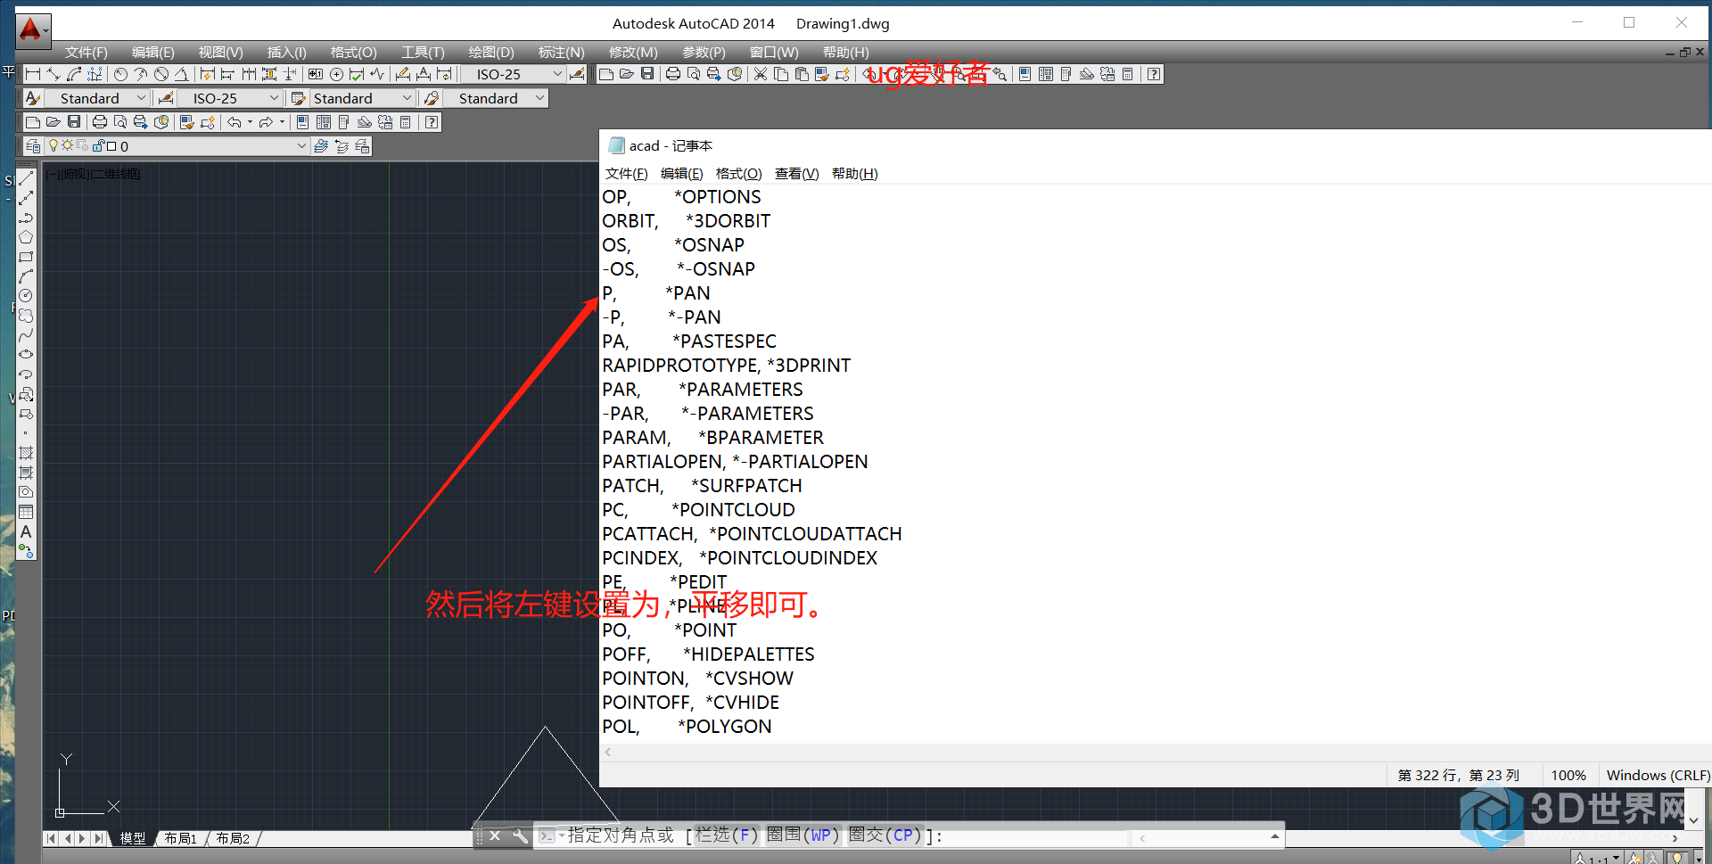This screenshot has height=864, width=1712.
Task: Open the AutoCAD 绘图(D) menu
Action: pos(491,53)
